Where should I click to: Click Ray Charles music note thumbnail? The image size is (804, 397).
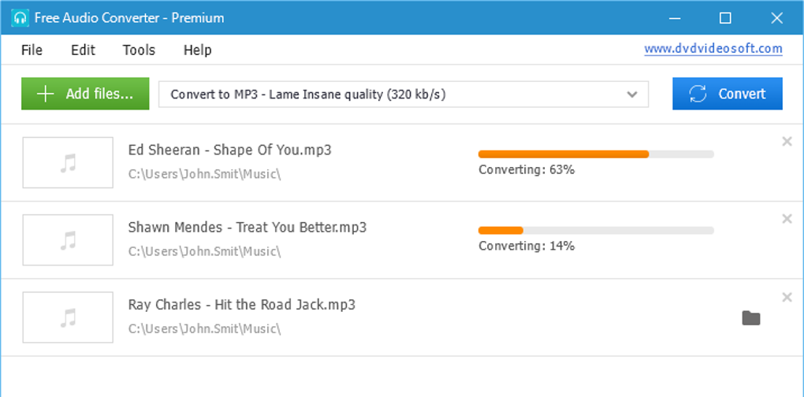click(x=68, y=317)
